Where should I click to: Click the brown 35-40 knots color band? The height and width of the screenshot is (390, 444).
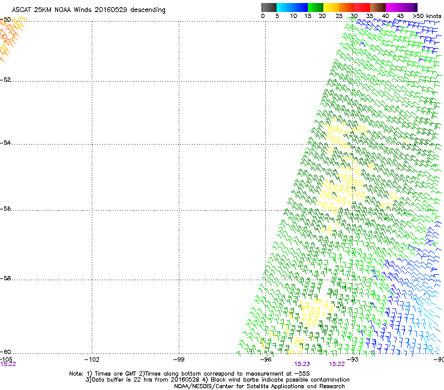pos(378,7)
